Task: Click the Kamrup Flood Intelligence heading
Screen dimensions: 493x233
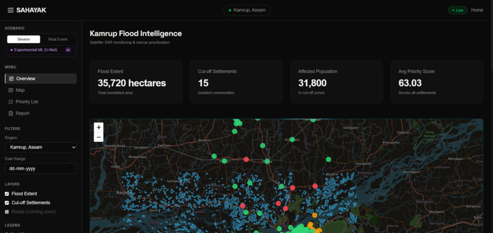Action: [136, 34]
